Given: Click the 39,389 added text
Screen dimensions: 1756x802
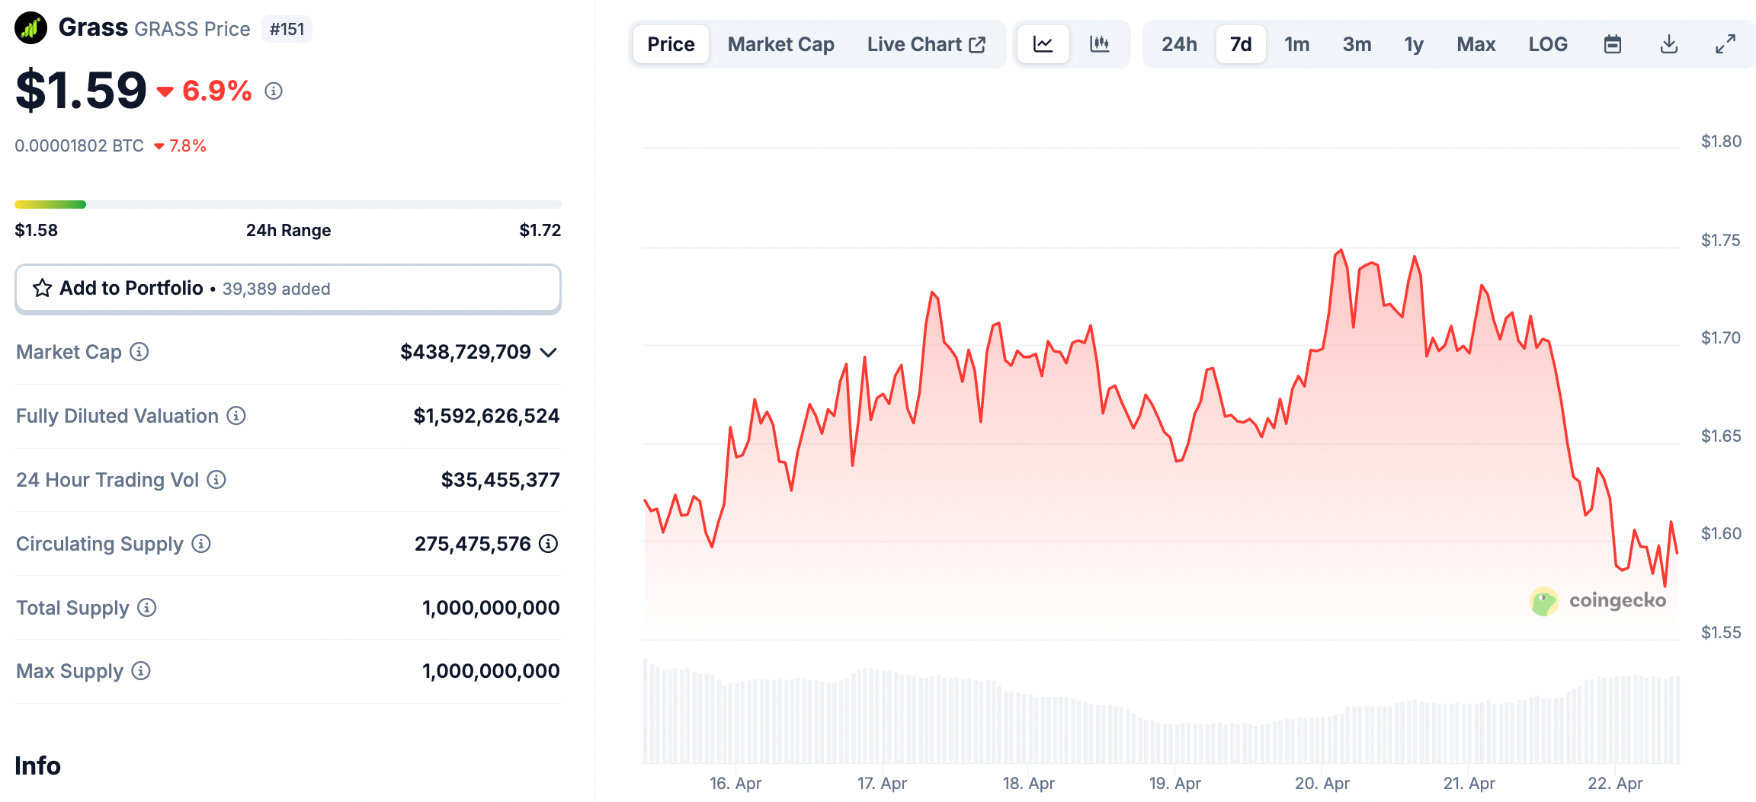Looking at the screenshot, I should tap(277, 289).
